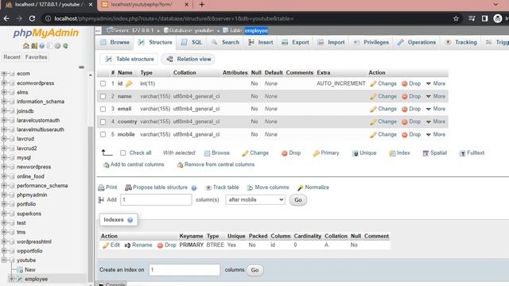Image resolution: width=509 pixels, height=286 pixels.
Task: Click pencil Change icon for name row
Action: (373, 96)
